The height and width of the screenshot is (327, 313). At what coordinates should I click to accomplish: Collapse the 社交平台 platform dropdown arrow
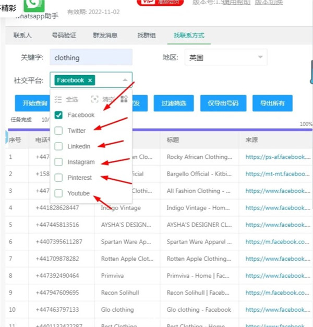pyautogui.click(x=125, y=80)
